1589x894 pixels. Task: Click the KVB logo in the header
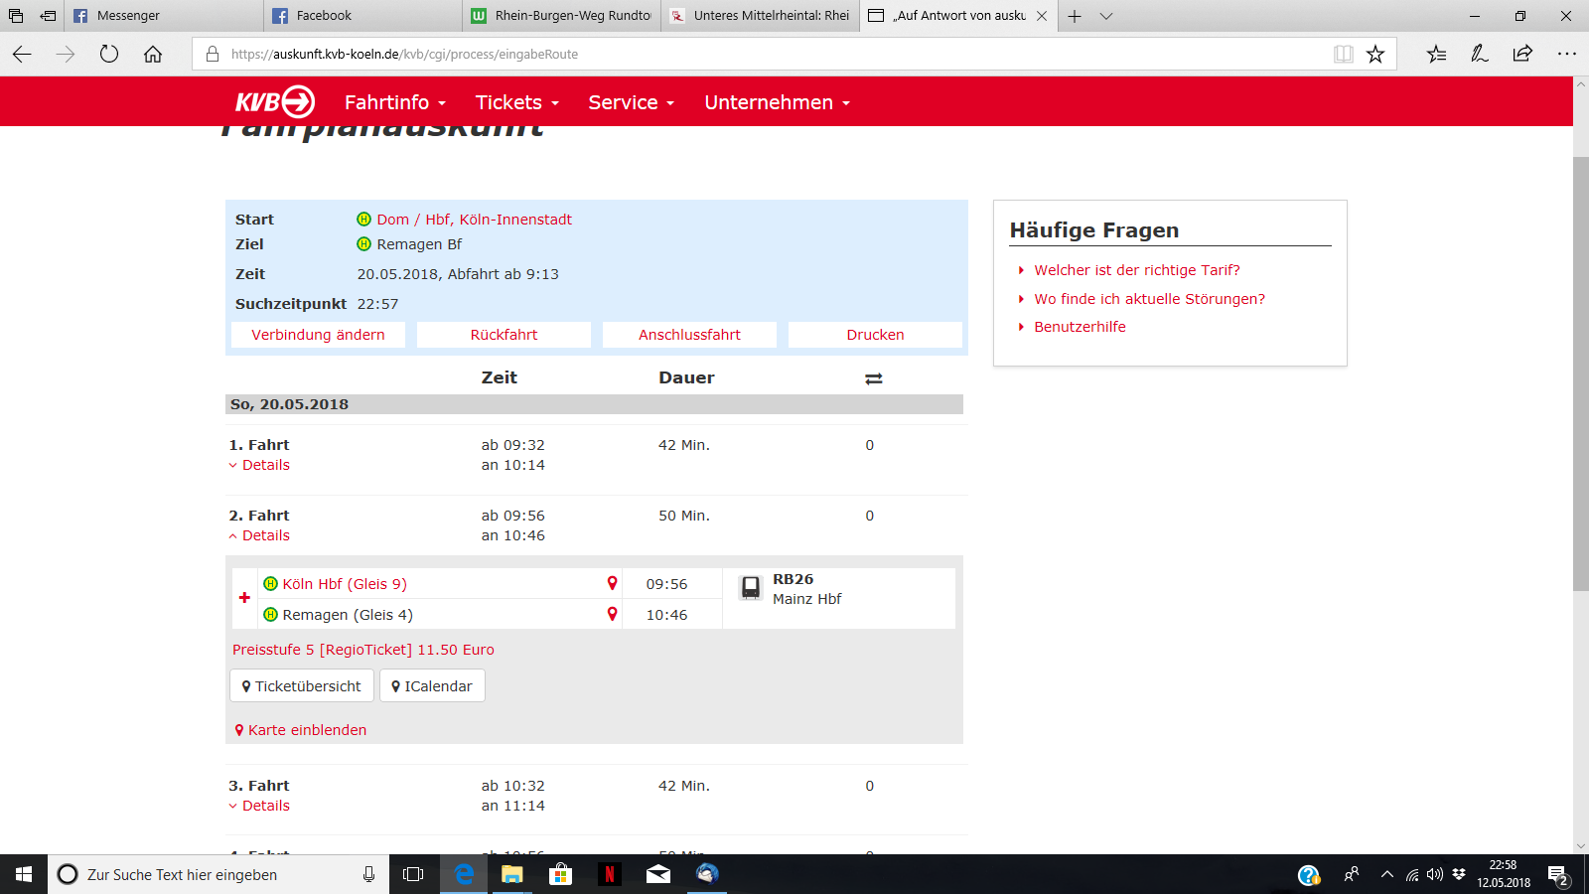274,101
